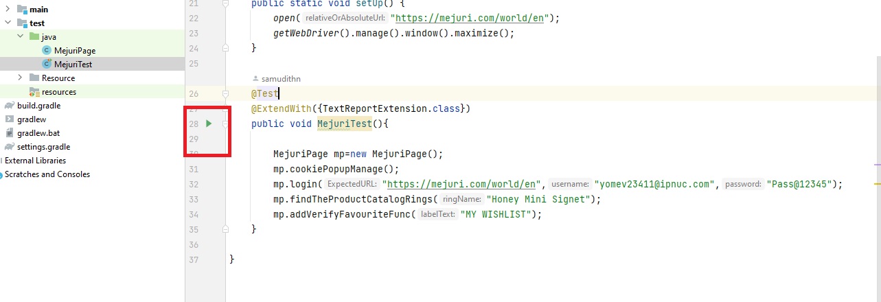Click line number 32 in gutter
Viewport: 881px width, 302px height.
pyautogui.click(x=193, y=184)
